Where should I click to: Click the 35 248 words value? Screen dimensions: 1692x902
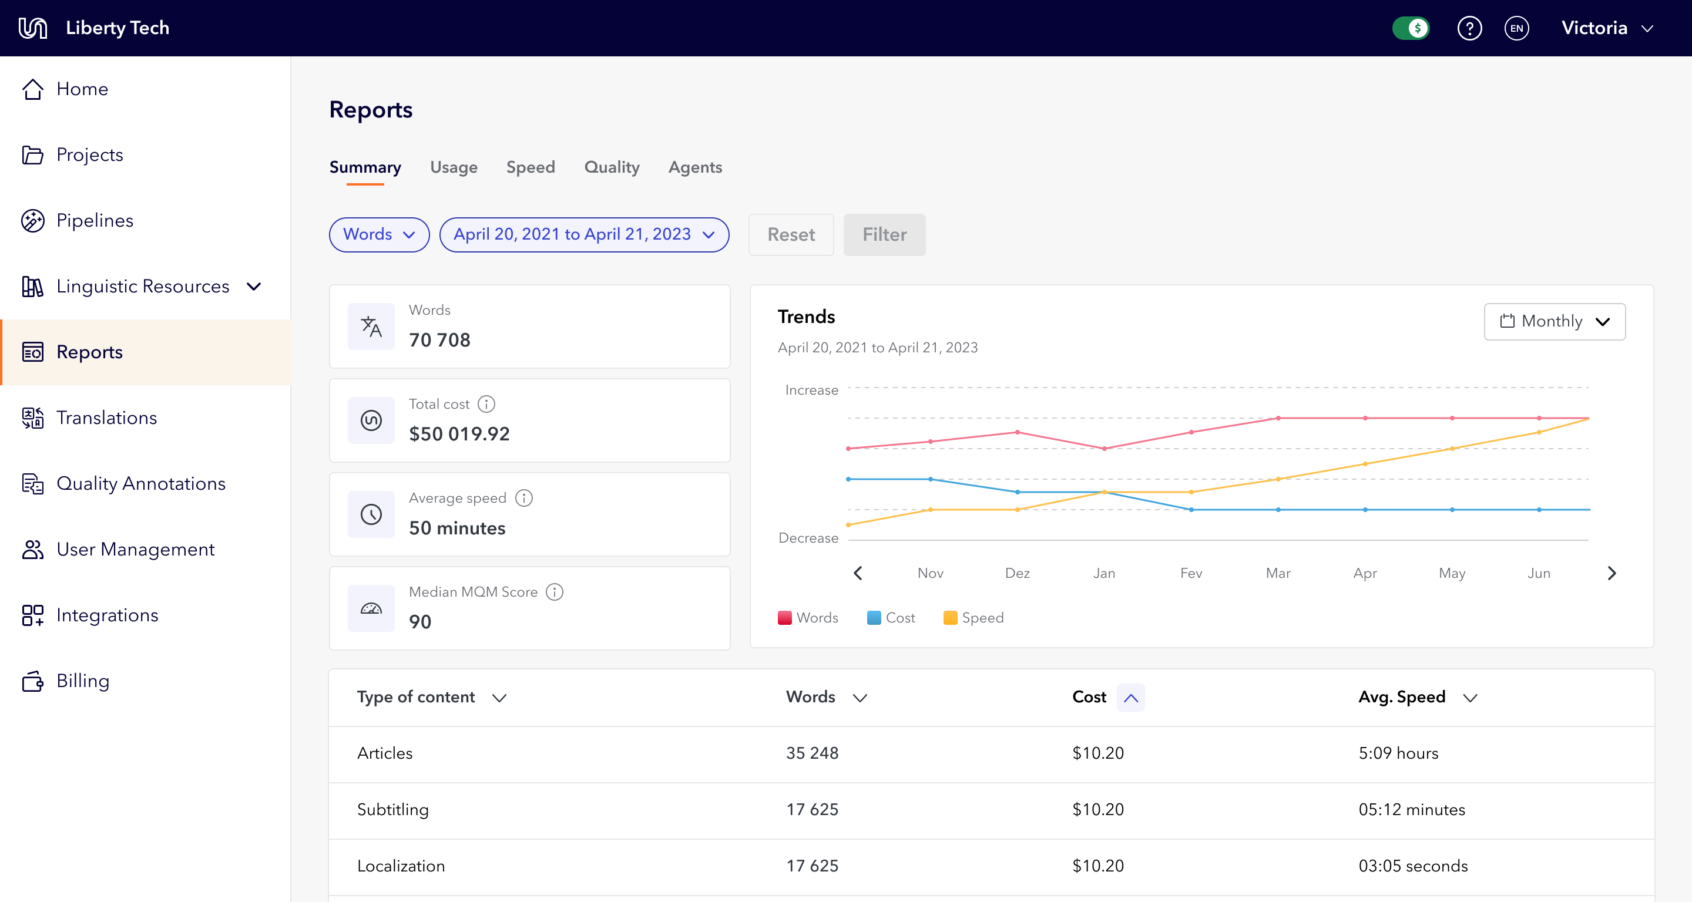pyautogui.click(x=813, y=753)
